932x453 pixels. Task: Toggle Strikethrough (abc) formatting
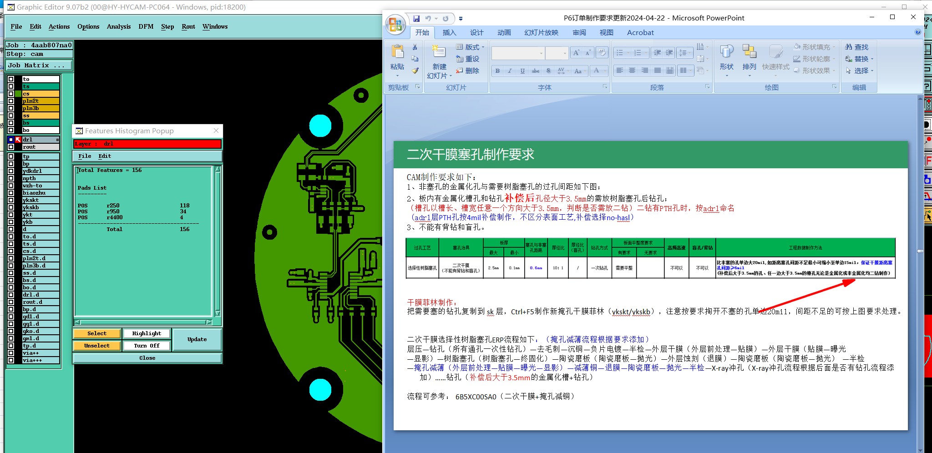coord(536,71)
